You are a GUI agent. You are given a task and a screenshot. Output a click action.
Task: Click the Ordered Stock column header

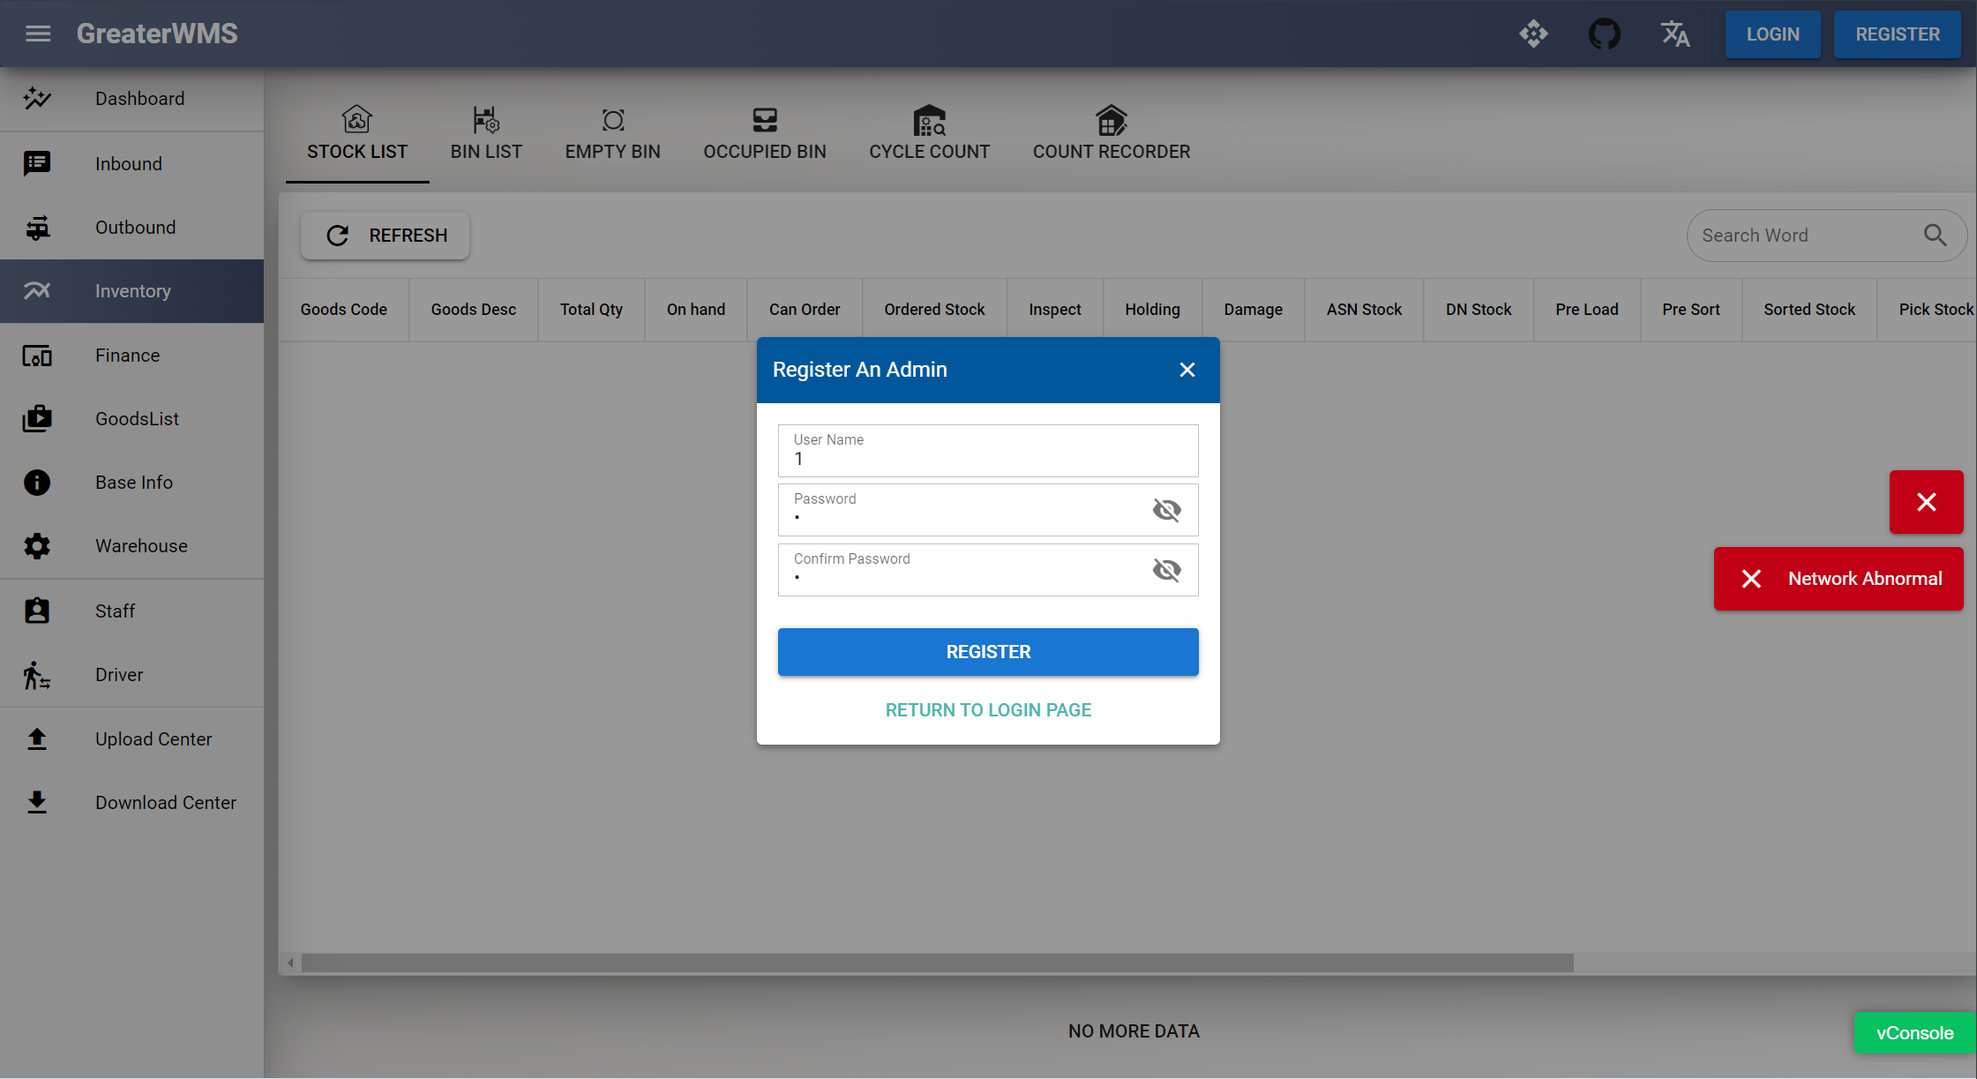934,310
